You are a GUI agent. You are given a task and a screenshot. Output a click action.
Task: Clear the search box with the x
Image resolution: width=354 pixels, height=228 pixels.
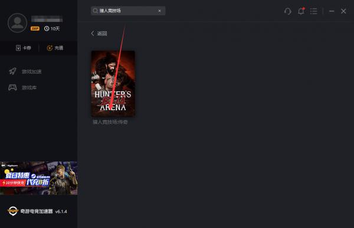tap(159, 11)
